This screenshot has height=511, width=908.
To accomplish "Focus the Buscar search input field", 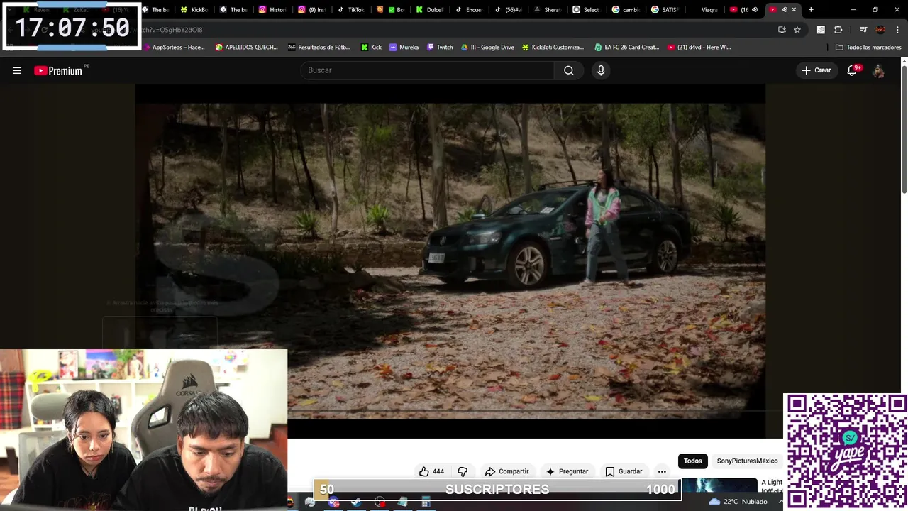I will pos(427,70).
